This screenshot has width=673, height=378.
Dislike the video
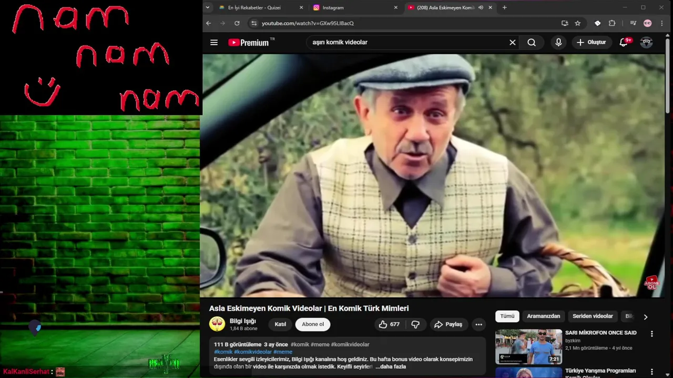click(x=415, y=324)
